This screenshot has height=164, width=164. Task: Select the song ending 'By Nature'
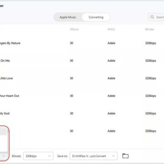click(x=10, y=43)
